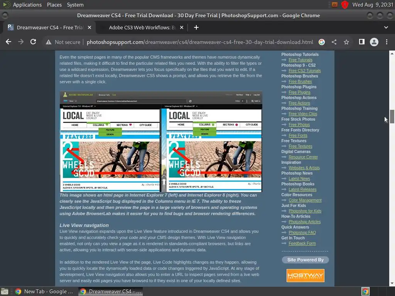
Task: Open the Google icon in address bar
Action: 322,42
